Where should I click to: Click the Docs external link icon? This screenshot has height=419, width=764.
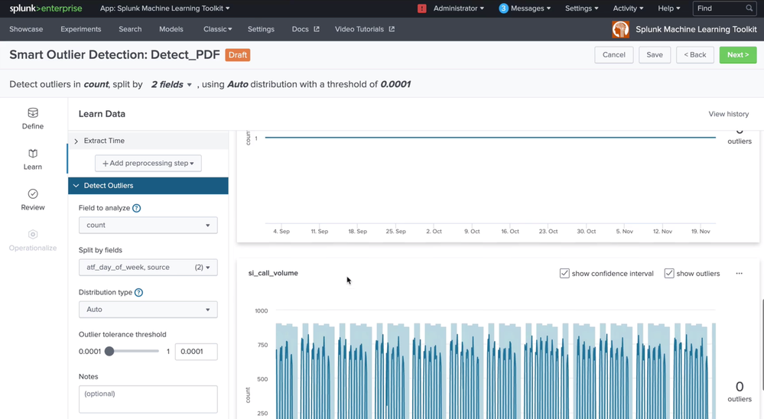point(316,29)
